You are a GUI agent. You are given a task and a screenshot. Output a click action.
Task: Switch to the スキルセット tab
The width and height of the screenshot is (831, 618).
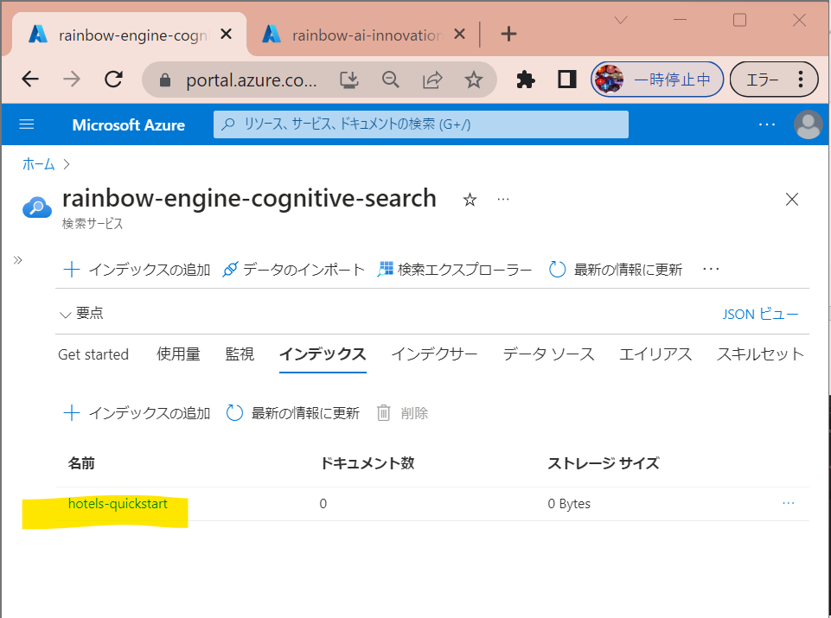[x=760, y=354]
